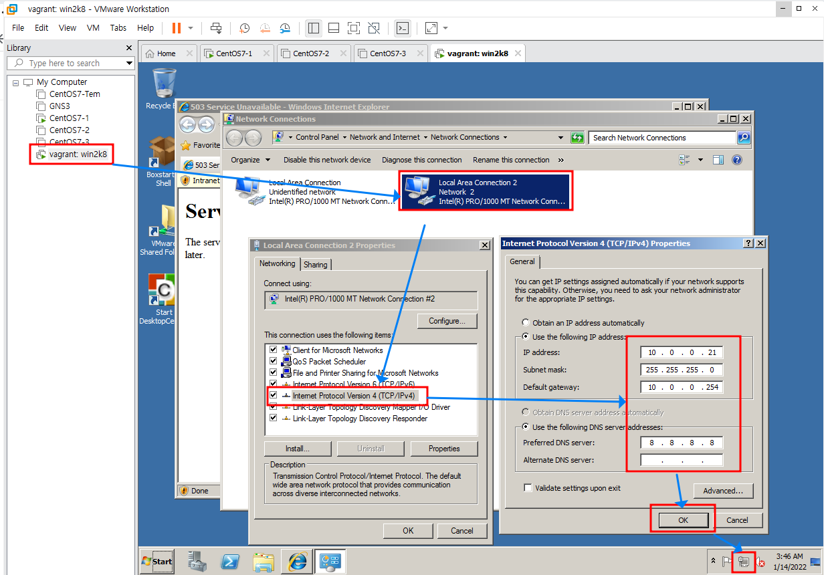Viewport: 824px width, 575px height.
Task: Click the Install... button
Action: pos(298,449)
